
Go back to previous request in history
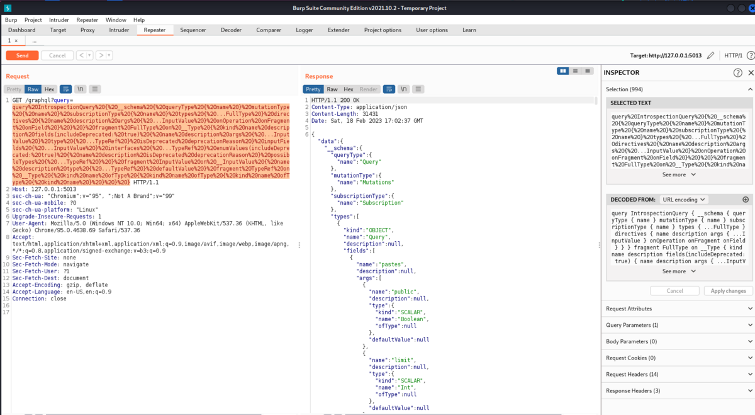pyautogui.click(x=81, y=55)
